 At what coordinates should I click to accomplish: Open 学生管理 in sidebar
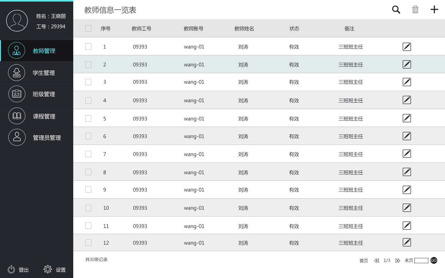point(36,73)
